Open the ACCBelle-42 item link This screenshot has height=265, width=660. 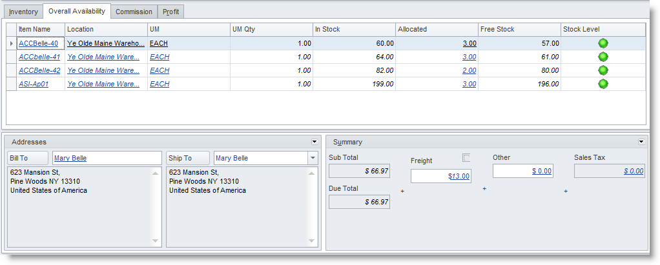(39, 70)
